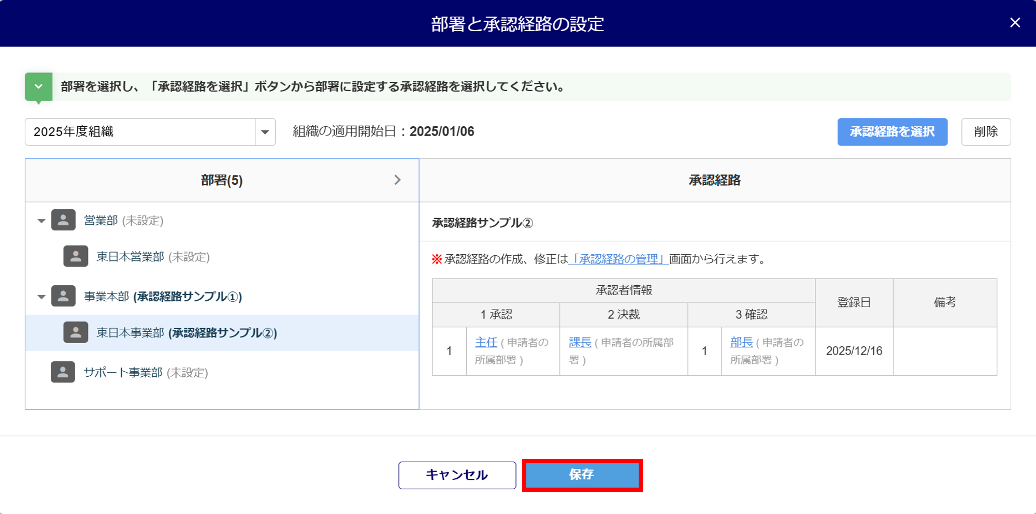Expand the 部署(5) panel arrow
1036x514 pixels.
tap(397, 180)
